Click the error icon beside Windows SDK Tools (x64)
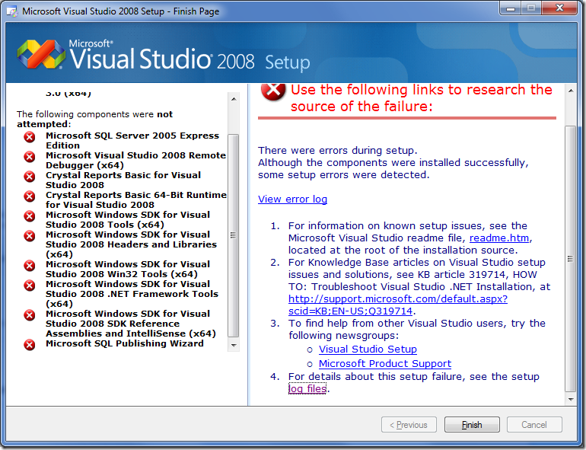This screenshot has height=450, width=586. (x=30, y=216)
